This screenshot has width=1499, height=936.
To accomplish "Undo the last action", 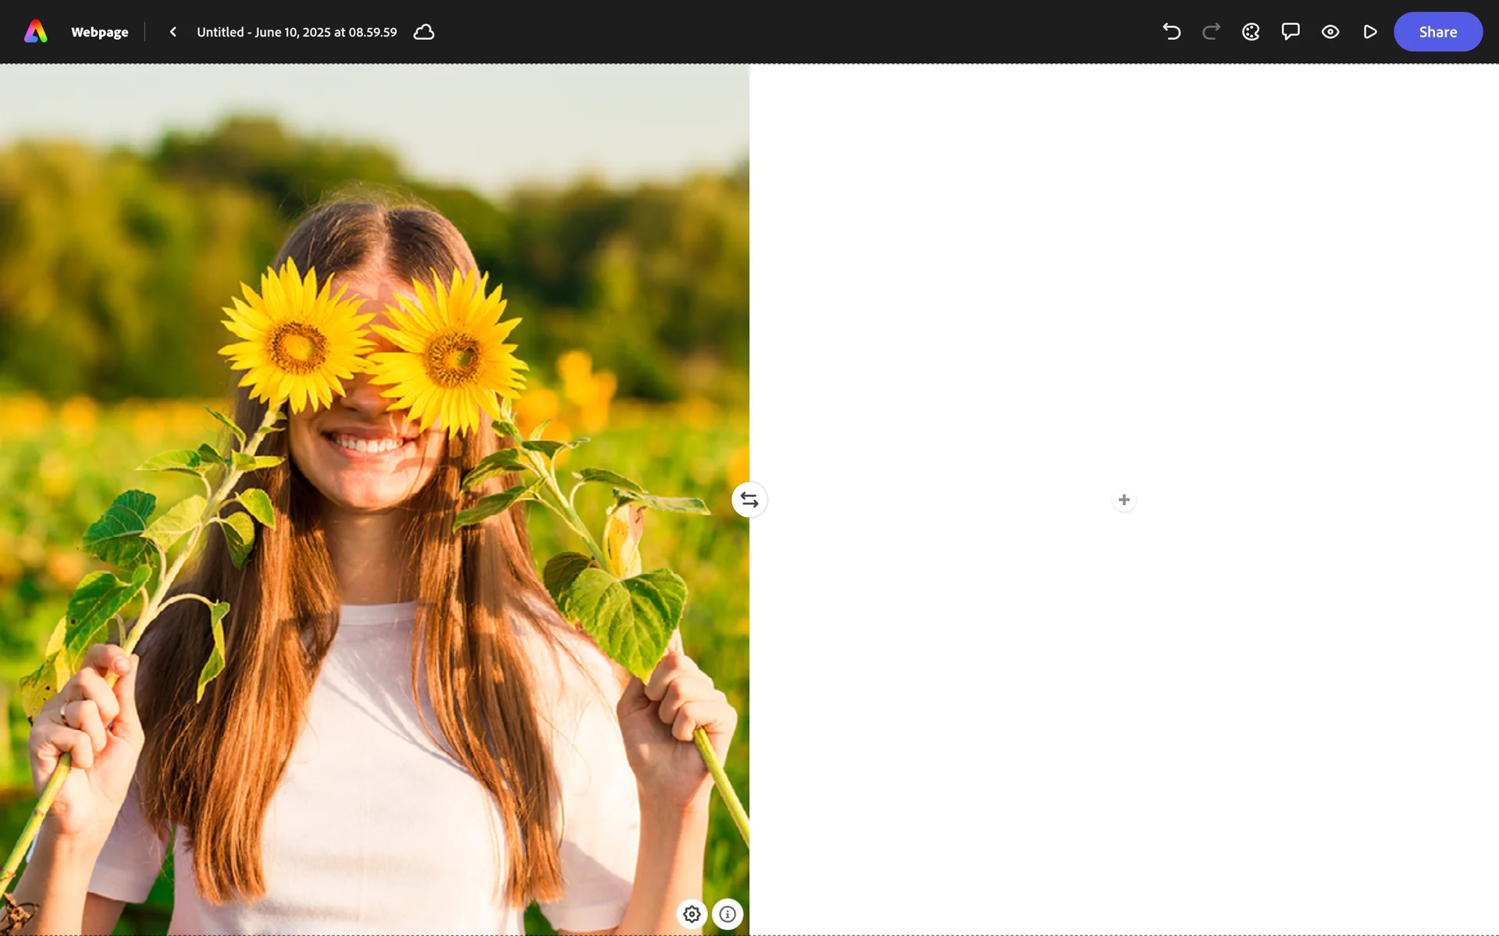I will 1171,32.
